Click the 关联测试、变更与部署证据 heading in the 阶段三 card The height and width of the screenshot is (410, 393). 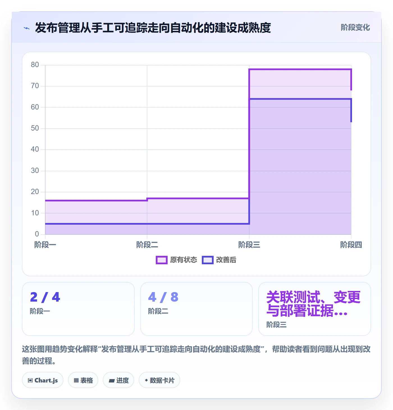coord(313,304)
